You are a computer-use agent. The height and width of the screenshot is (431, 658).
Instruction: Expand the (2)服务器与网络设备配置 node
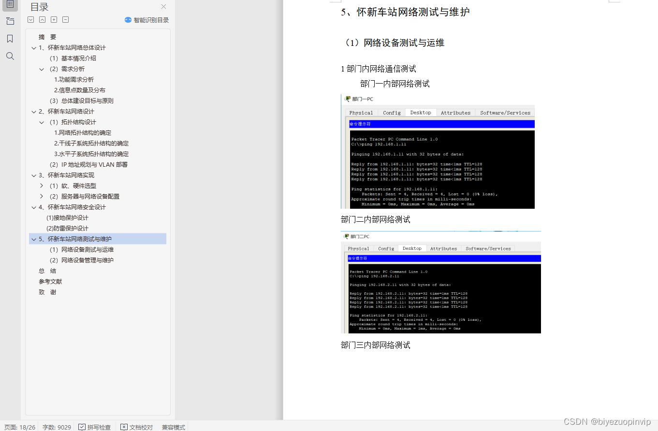tap(42, 197)
